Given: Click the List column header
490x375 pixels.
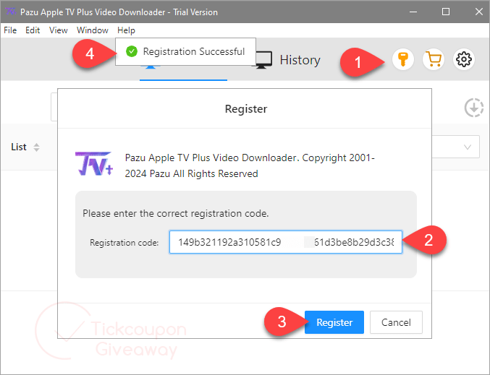Looking at the screenshot, I should point(19,147).
